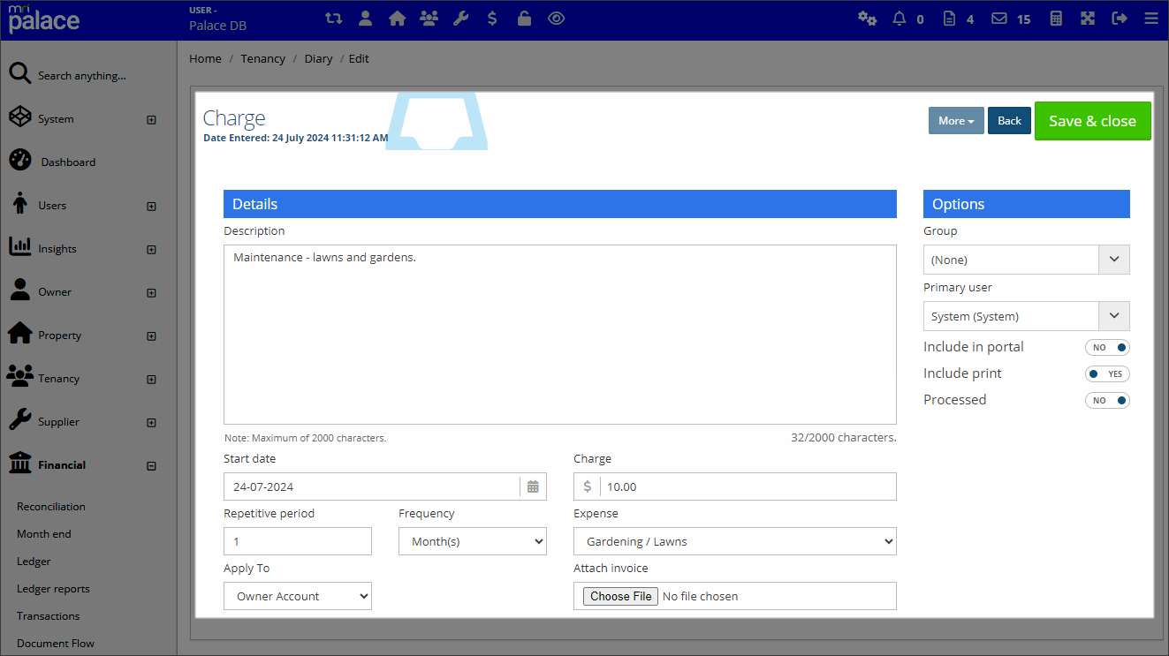Click the Repetitive period field
This screenshot has width=1169, height=656.
click(x=298, y=541)
